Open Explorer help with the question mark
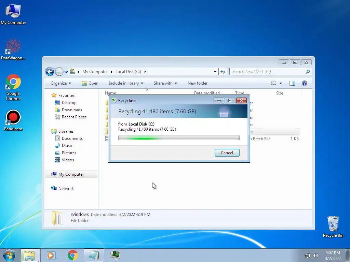The width and height of the screenshot is (350, 262). coord(304,83)
